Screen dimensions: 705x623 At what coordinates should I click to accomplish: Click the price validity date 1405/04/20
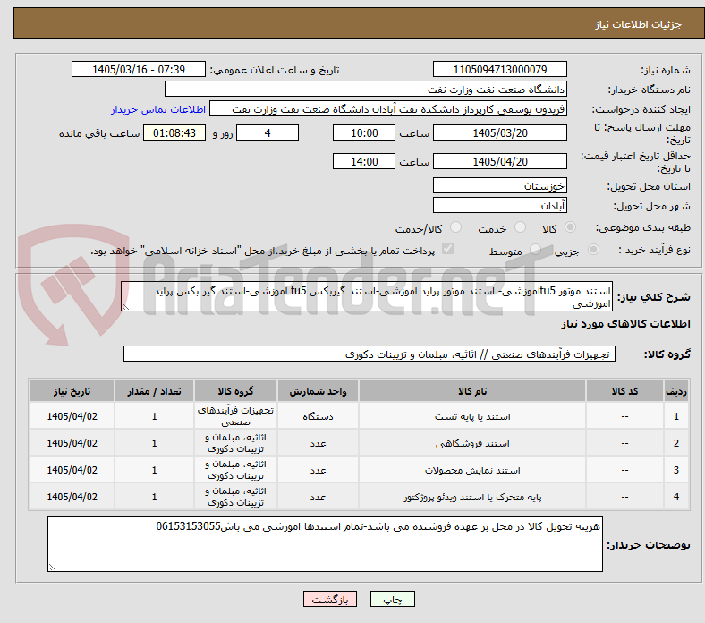499,161
